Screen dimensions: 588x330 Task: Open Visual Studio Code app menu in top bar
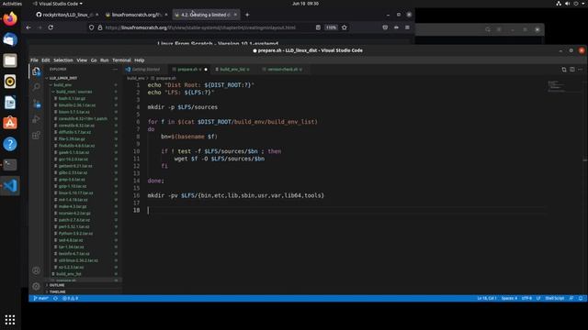(x=57, y=4)
